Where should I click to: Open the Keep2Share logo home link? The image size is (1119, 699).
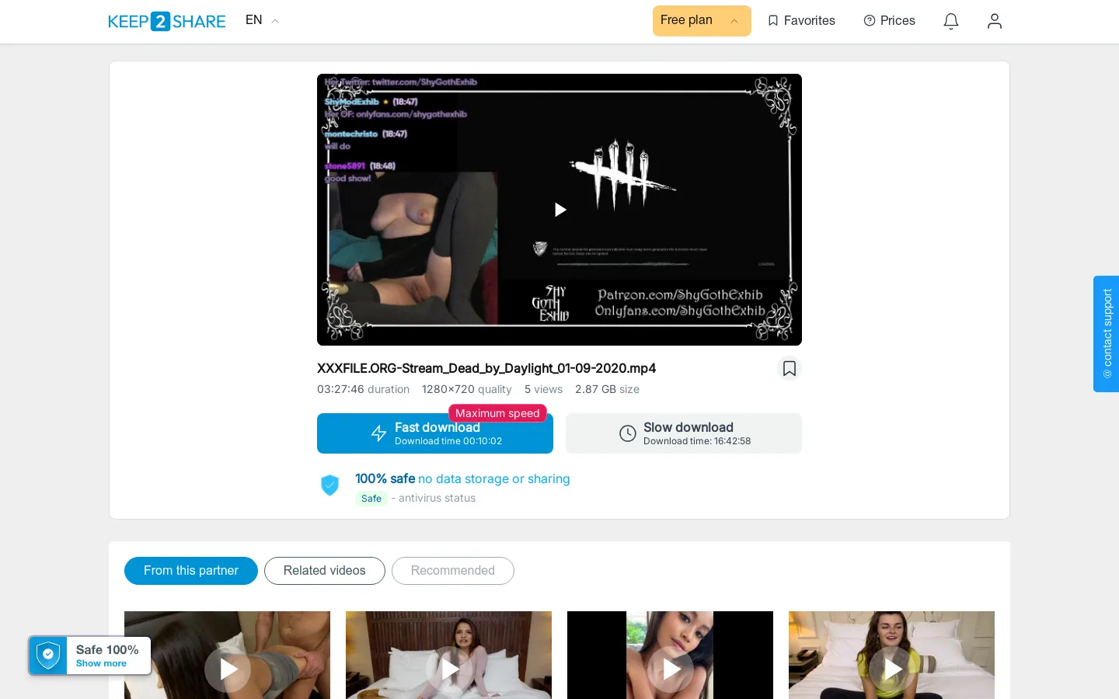167,21
